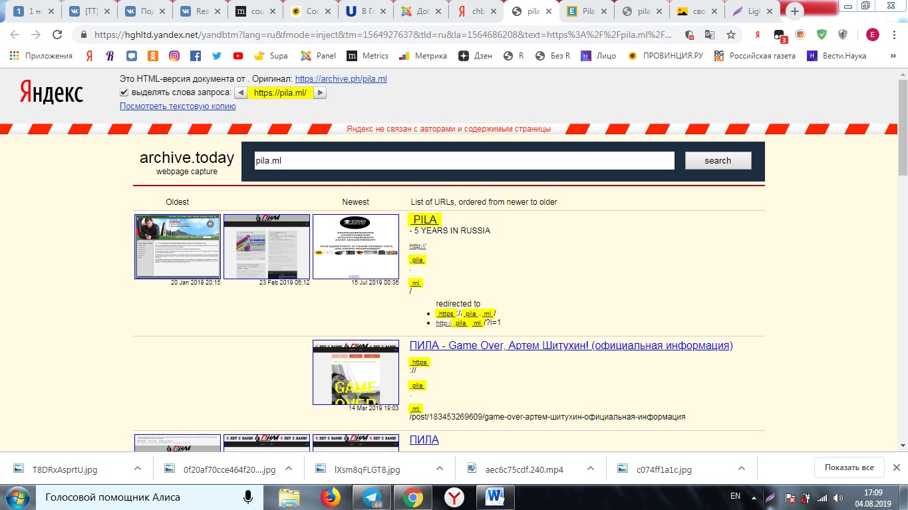Screen dimensions: 908x510
Task: Open the Odnoklassniki bookmark icon
Action: pos(153,56)
